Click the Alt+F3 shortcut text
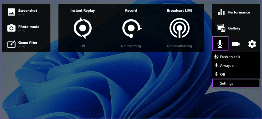 tap(22, 47)
